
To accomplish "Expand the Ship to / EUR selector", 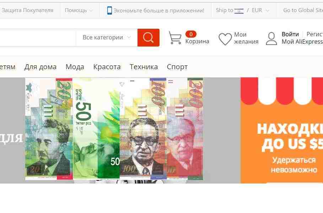I will coord(242,10).
